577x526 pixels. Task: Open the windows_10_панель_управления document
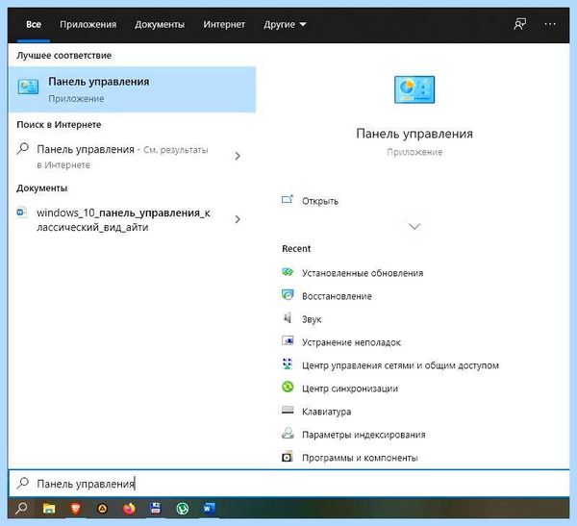pos(123,220)
